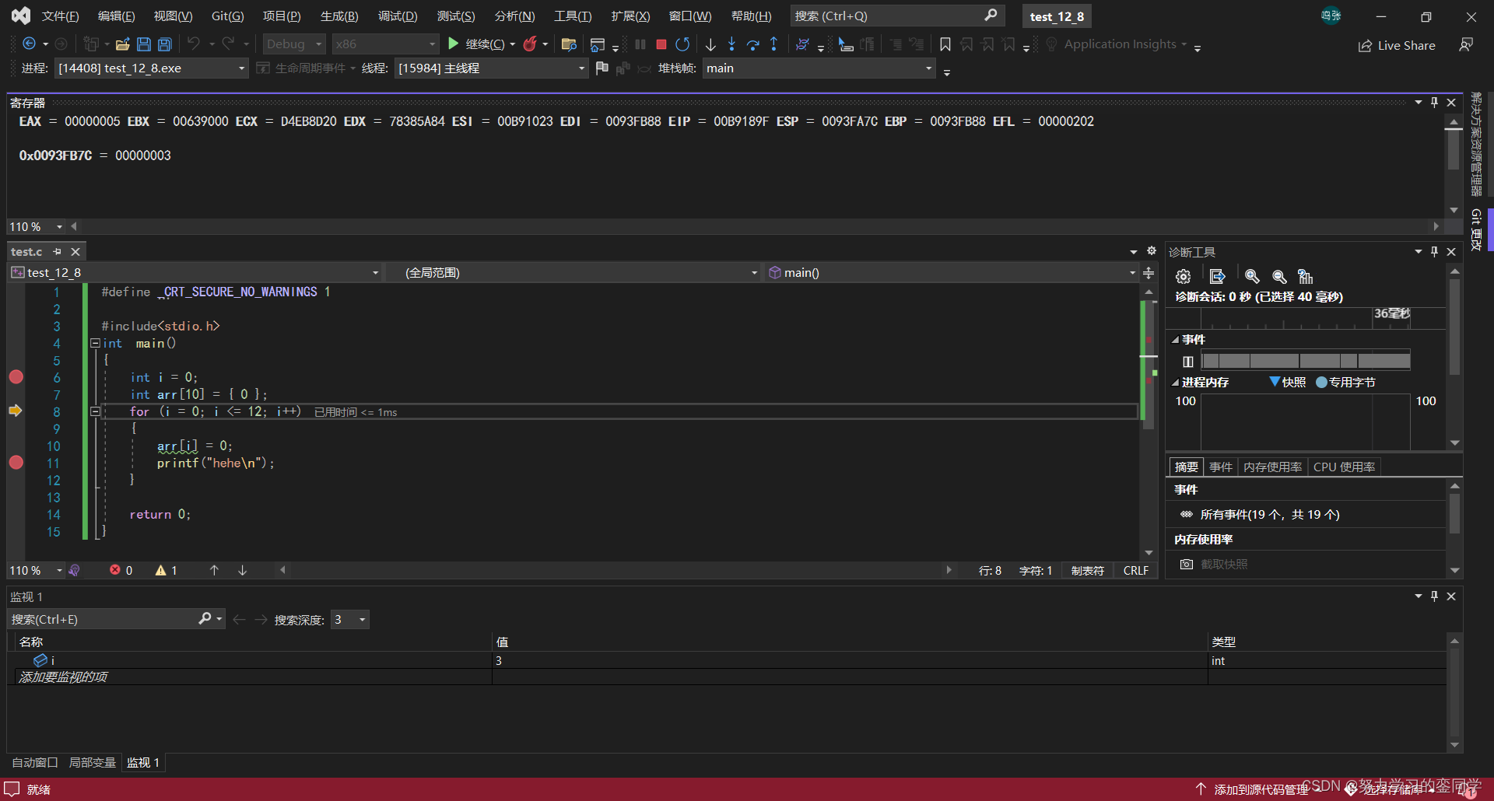Click the errors count indicator in editor
Viewport: 1494px width, 801px height.
click(121, 570)
